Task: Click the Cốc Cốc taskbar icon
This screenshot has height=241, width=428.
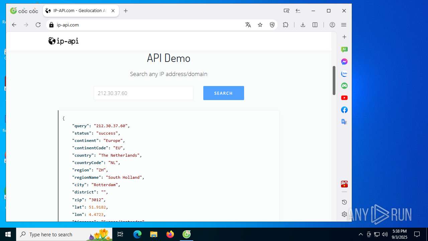Action: pos(187,234)
